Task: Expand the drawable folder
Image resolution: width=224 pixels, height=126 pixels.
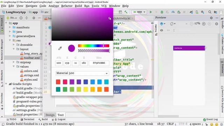Action: pos(14,45)
